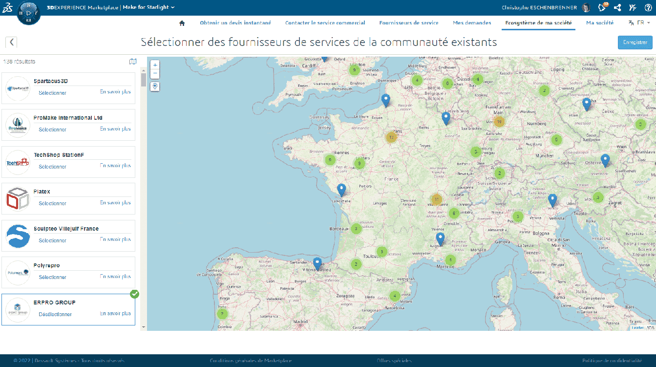Open the orange cluster near Frankfurt
This screenshot has width=656, height=367.
[499, 121]
